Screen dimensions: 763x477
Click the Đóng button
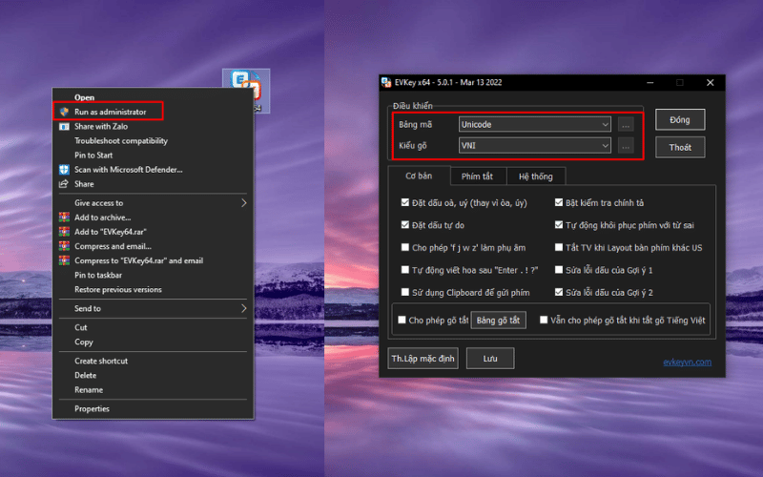(680, 120)
